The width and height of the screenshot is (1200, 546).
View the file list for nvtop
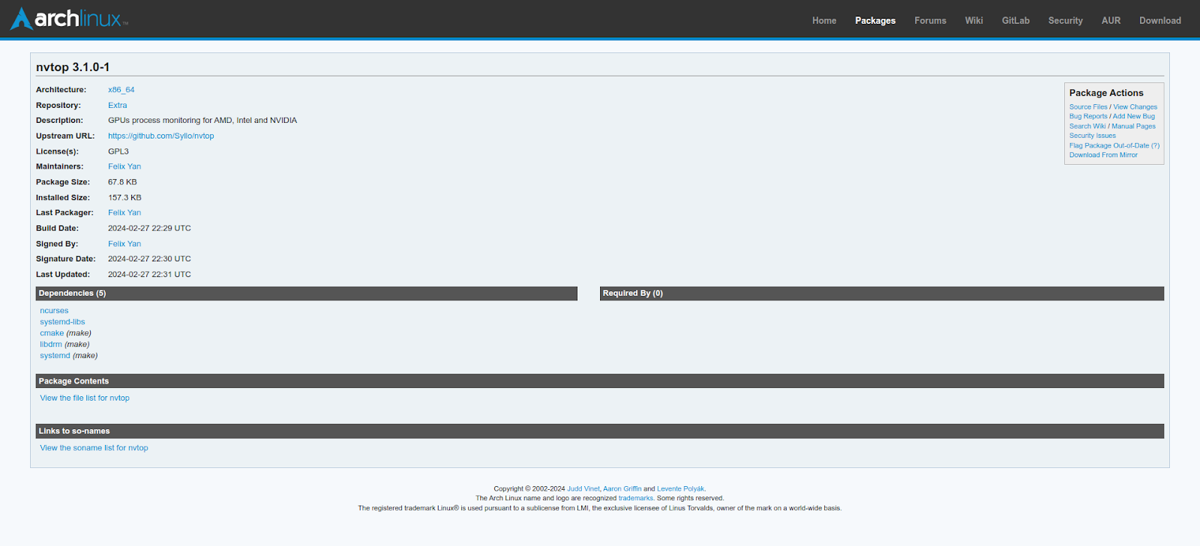pos(85,398)
